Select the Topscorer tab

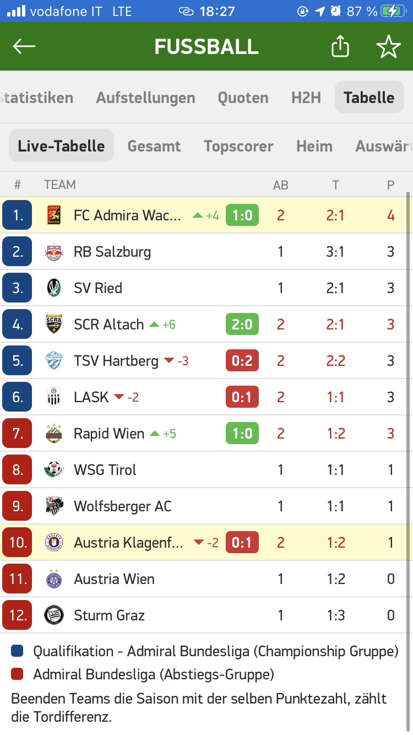point(238,146)
